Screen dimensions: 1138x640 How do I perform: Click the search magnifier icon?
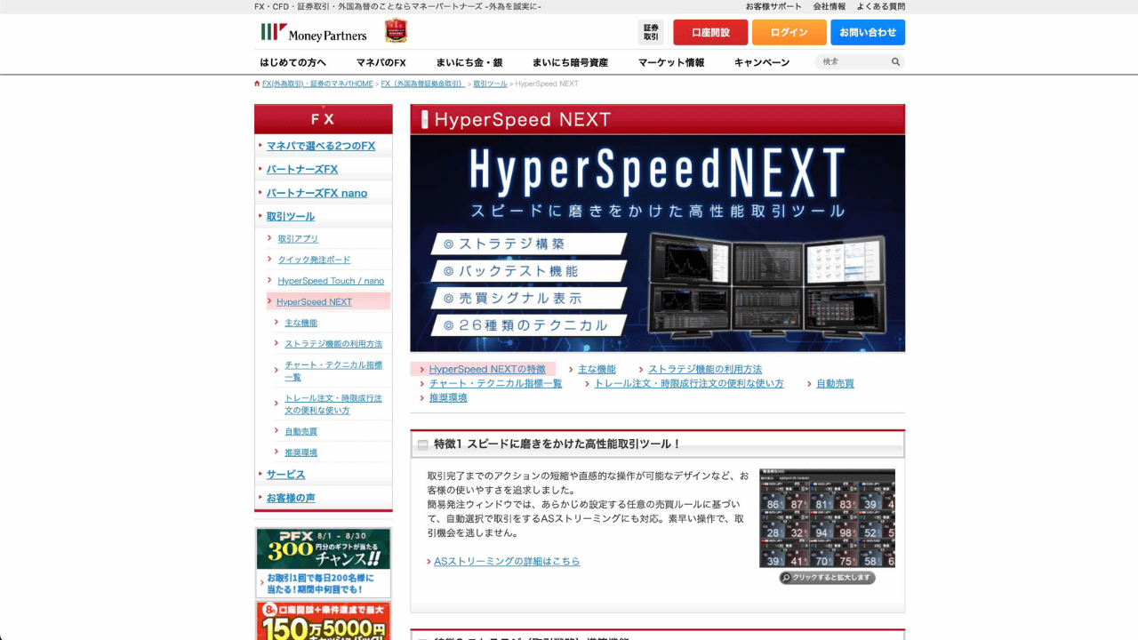pos(895,62)
